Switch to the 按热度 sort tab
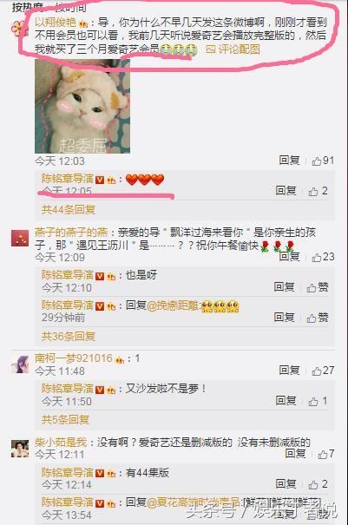 click(28, 7)
